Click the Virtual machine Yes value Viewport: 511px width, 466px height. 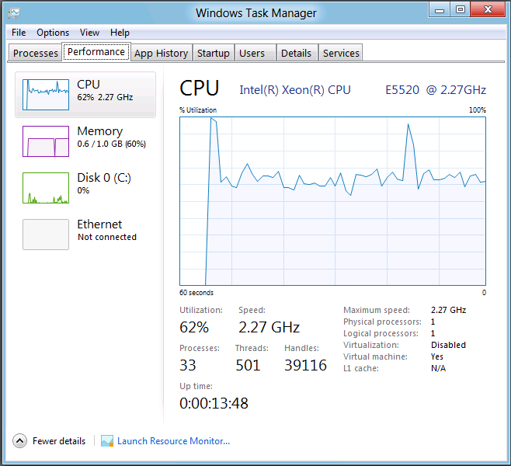437,356
